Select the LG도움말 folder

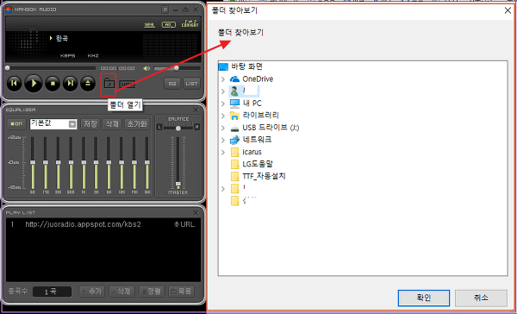click(x=258, y=164)
